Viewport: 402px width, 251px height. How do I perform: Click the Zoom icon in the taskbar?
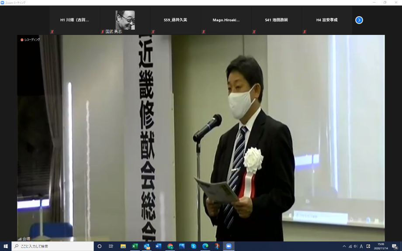click(228, 246)
